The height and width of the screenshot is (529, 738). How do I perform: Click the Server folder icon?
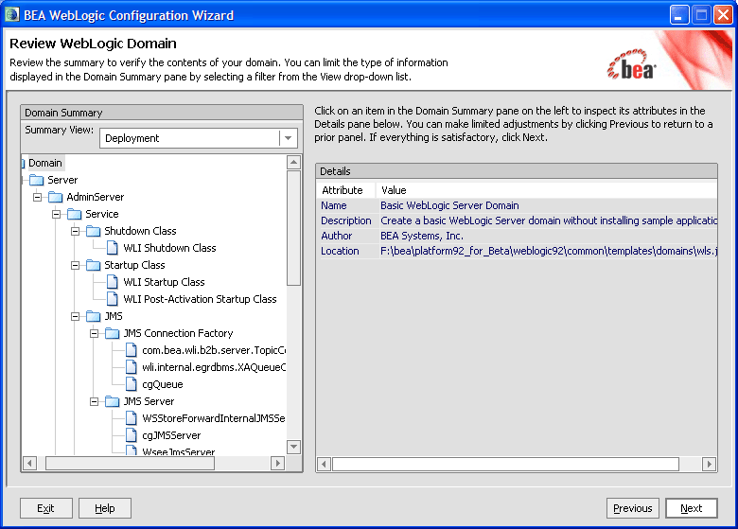(x=36, y=180)
